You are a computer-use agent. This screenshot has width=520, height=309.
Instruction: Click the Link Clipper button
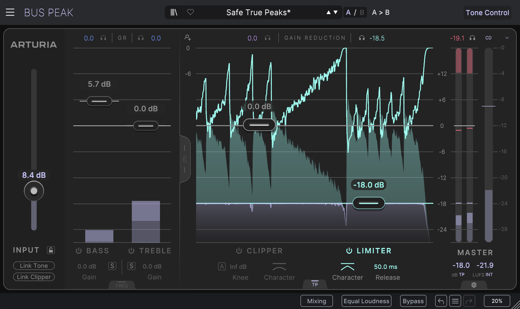[34, 277]
